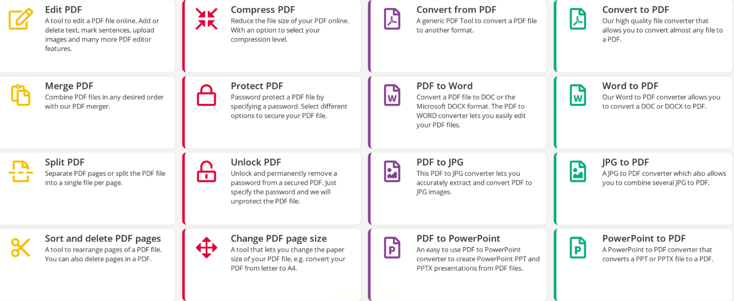Click the yellow Merge PDF documents icon
This screenshot has height=301, width=734.
point(21,95)
